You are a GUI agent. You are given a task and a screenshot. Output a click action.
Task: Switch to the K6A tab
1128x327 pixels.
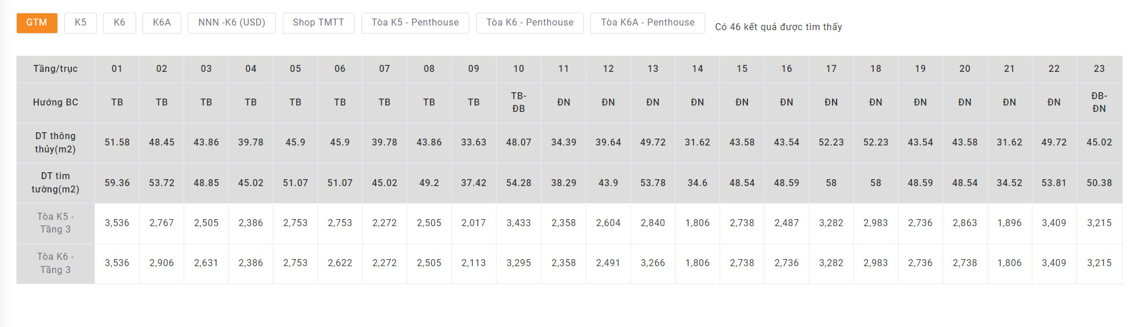(x=162, y=23)
